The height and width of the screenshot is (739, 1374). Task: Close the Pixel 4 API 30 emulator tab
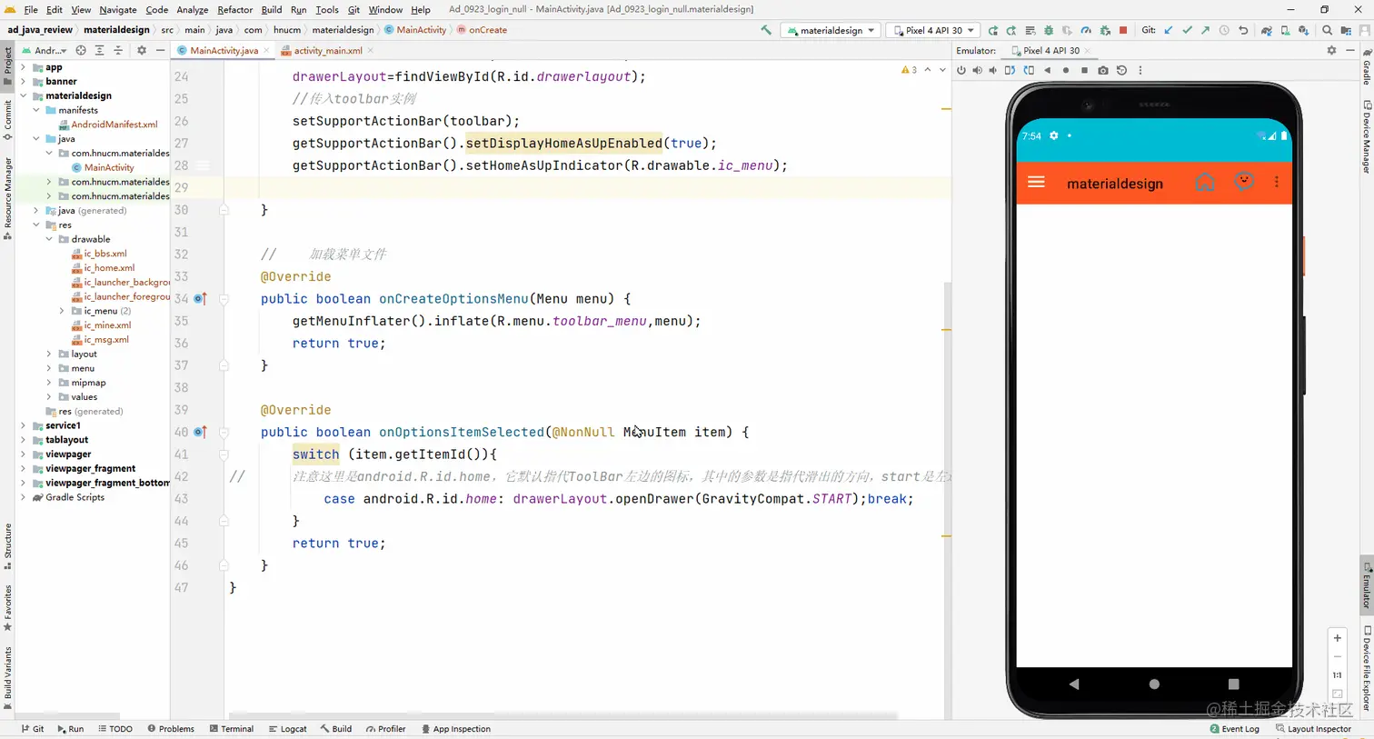pyautogui.click(x=1087, y=51)
